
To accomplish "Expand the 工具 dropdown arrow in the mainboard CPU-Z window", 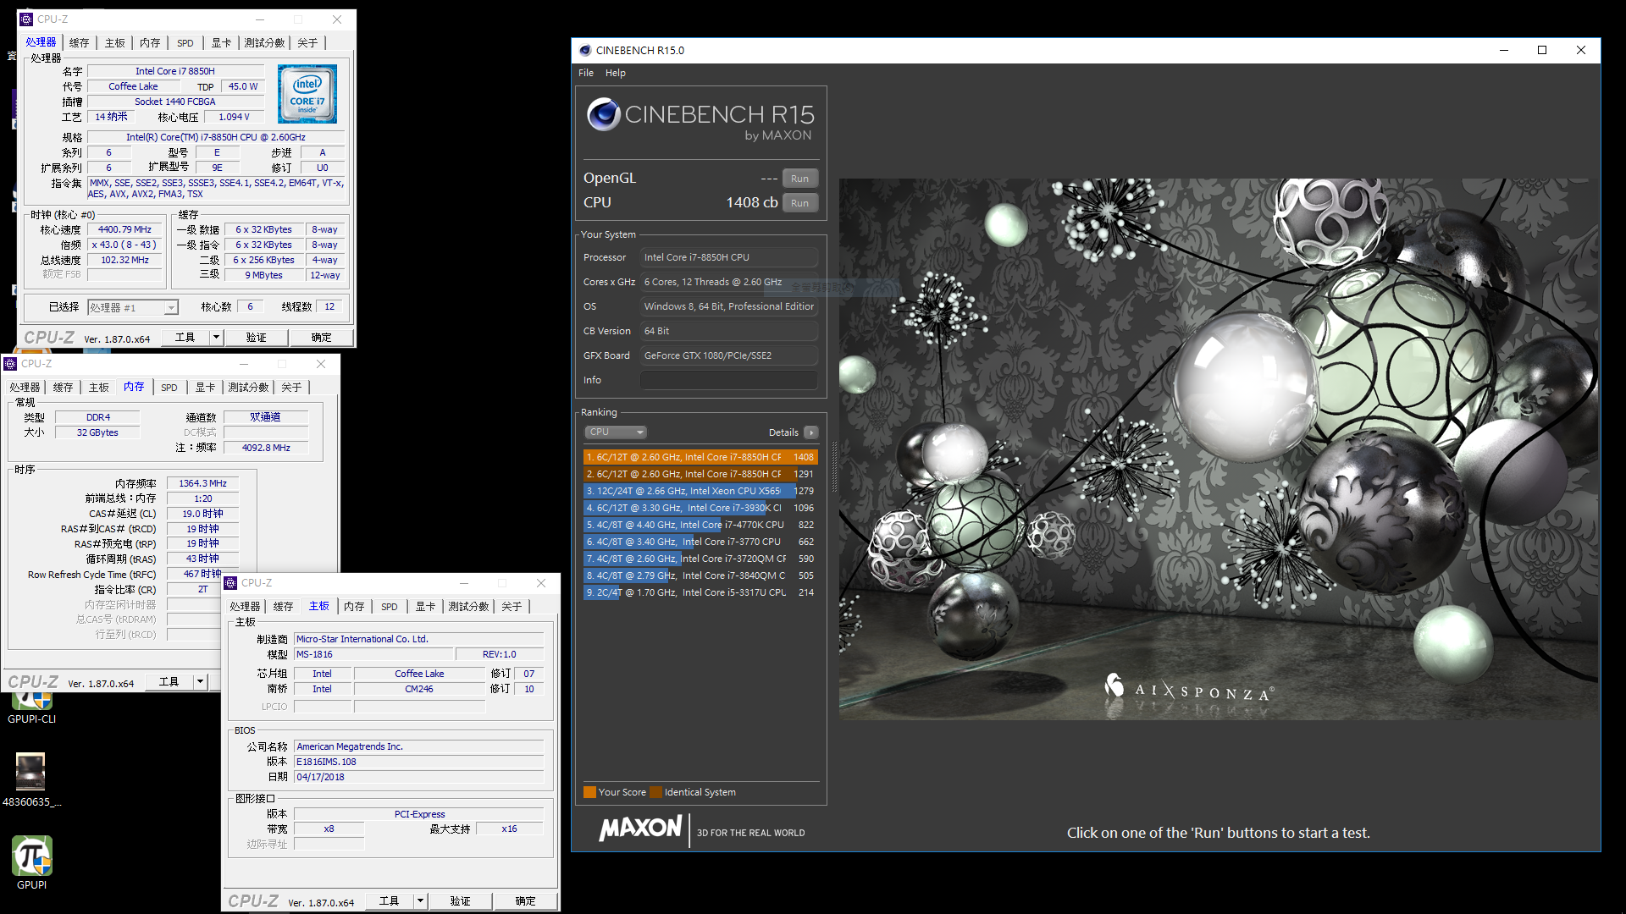I will point(420,901).
